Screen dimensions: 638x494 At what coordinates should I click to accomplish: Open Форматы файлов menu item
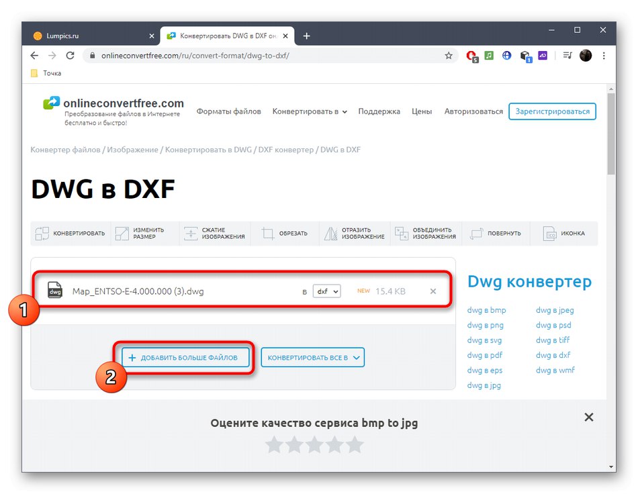(x=228, y=111)
